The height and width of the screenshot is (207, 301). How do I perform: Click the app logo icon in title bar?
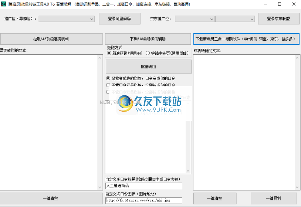coord(3,4)
